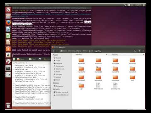Open search in the Files window

[135, 51]
